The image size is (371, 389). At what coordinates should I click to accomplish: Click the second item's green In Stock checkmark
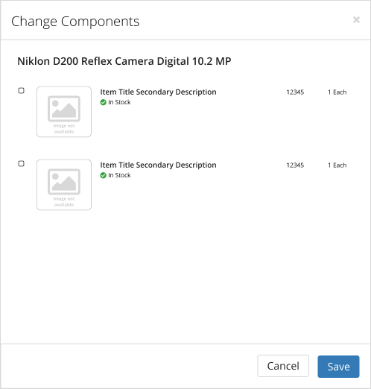(x=103, y=175)
